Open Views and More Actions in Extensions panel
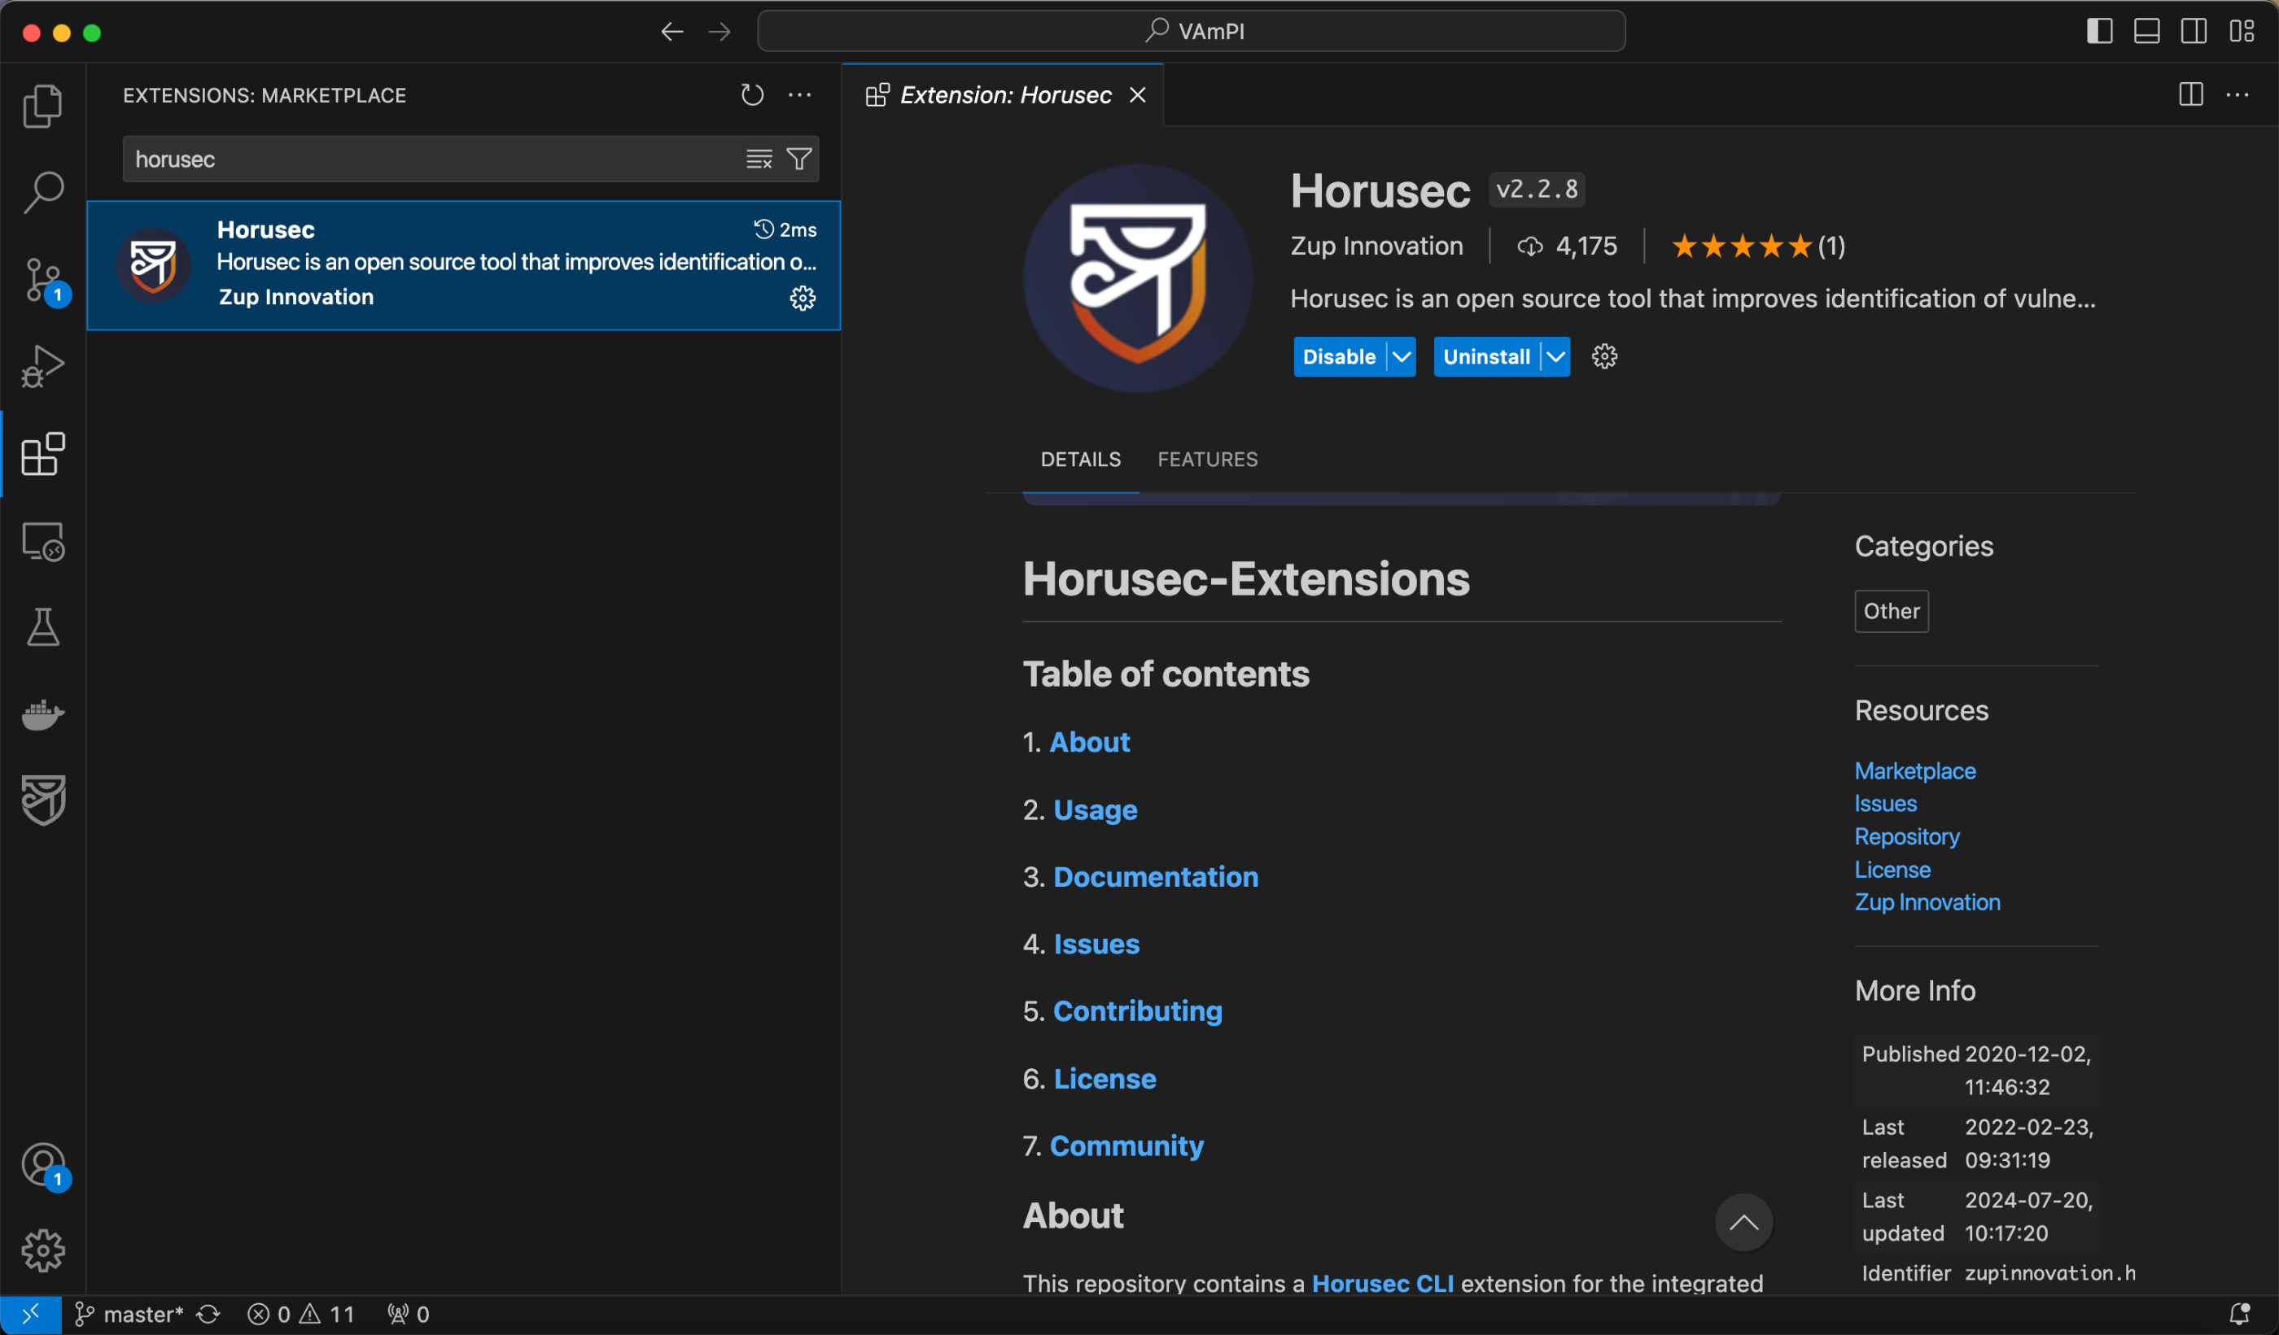 pyautogui.click(x=799, y=95)
